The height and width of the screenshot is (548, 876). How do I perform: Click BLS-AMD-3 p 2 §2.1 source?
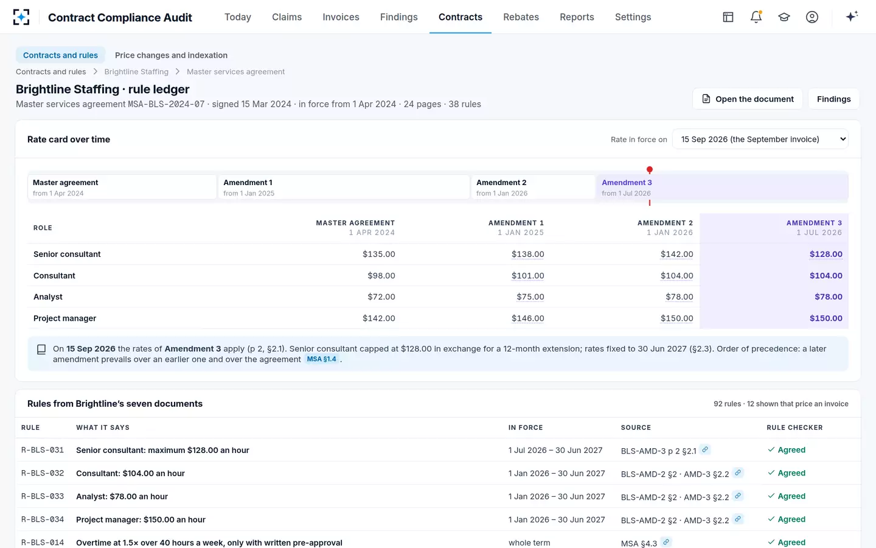tap(658, 451)
